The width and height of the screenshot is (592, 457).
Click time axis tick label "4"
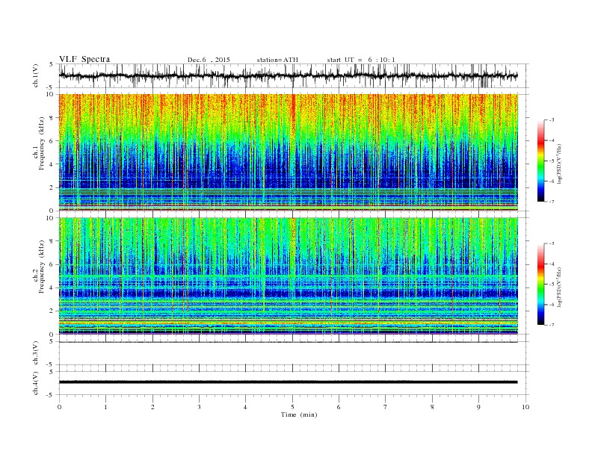[246, 407]
